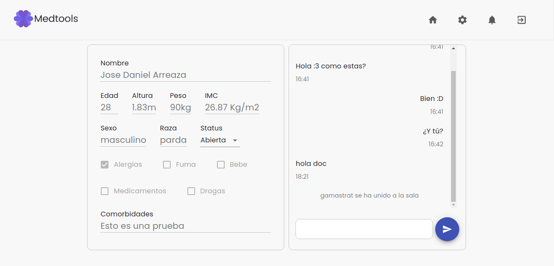Send the chat message

pos(447,229)
